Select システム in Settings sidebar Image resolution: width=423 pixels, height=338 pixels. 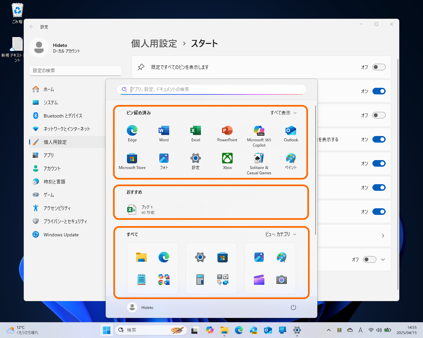coord(67,102)
